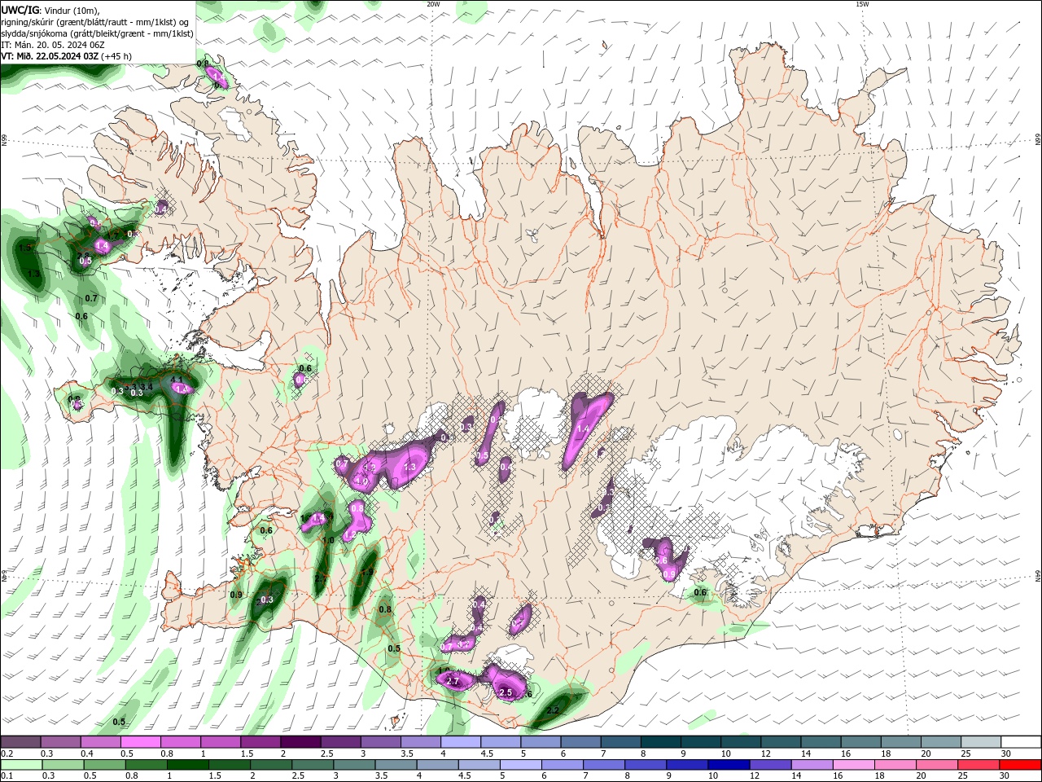Click the dark mauve 0.2 swatch in the top legend row
The image size is (1042, 782).
[20, 742]
